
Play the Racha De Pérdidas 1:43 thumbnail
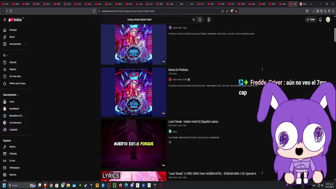point(134,92)
